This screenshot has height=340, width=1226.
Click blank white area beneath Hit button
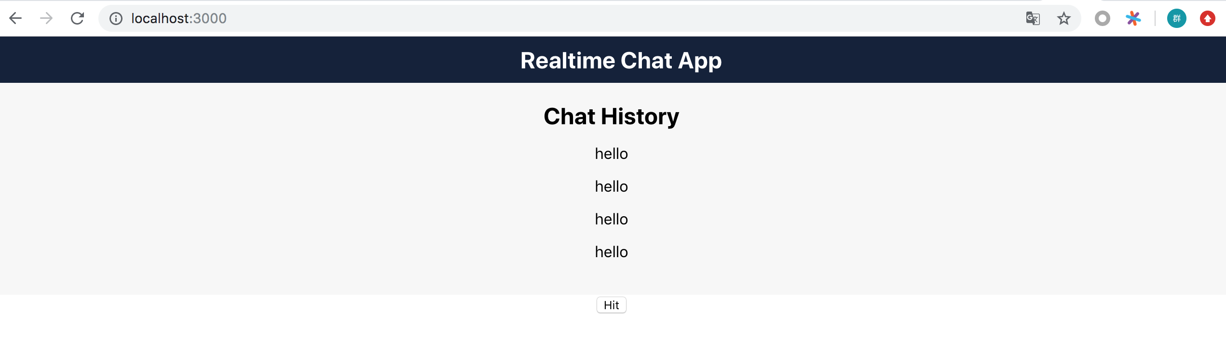(611, 328)
